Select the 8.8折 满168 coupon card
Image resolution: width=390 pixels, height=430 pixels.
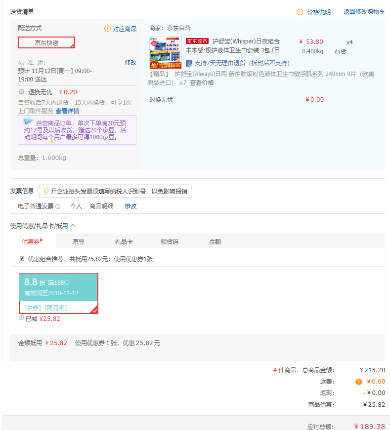58,293
